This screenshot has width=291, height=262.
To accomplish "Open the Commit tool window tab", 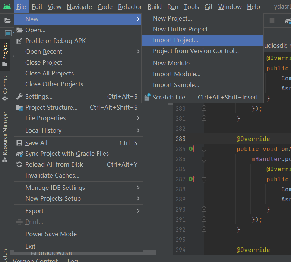I will pyautogui.click(x=5, y=88).
